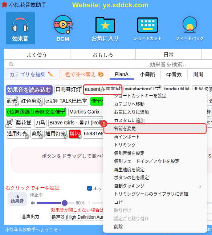212x235 pixels.
Task: Switch to the 周周 category tab
Action: click(x=198, y=74)
